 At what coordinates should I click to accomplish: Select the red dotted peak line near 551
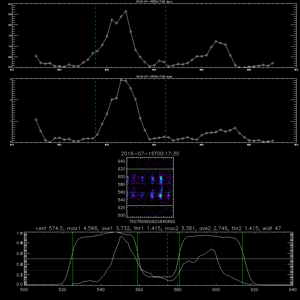tap(122, 259)
